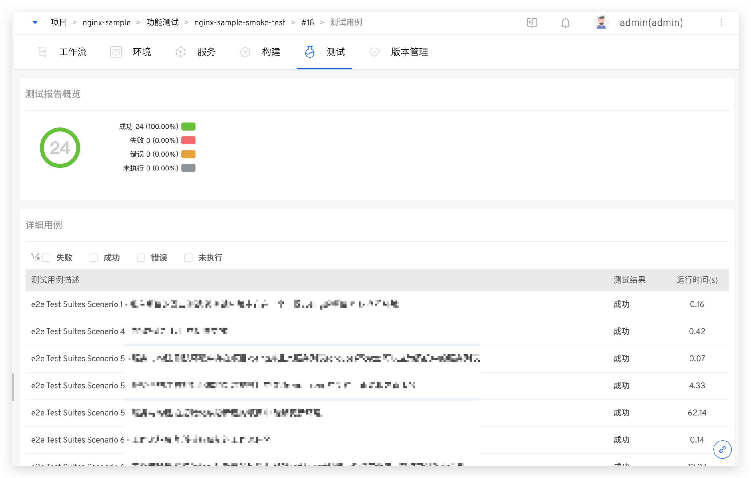
Task: Navigate to nginx-sample via breadcrumb link
Action: point(106,22)
